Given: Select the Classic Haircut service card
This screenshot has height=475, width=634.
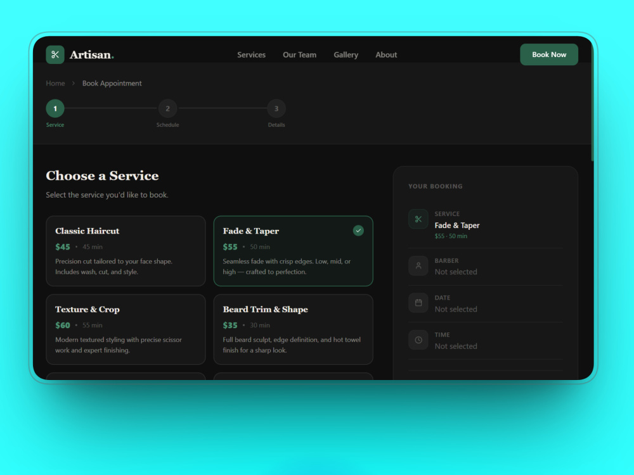Looking at the screenshot, I should [126, 251].
